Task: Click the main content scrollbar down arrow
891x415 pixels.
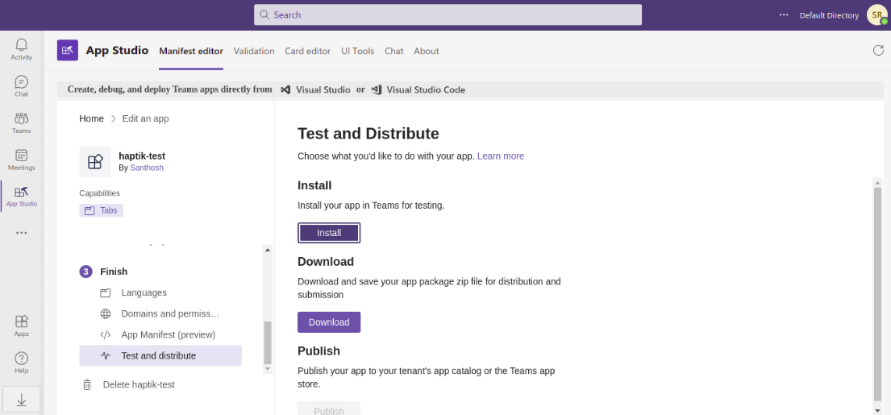Action: tap(877, 410)
